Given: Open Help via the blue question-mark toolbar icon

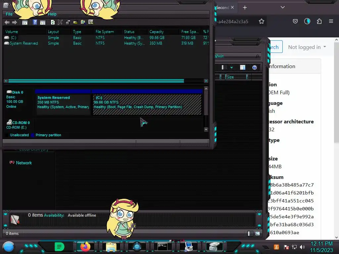Looking at the screenshot, I should coord(35,22).
